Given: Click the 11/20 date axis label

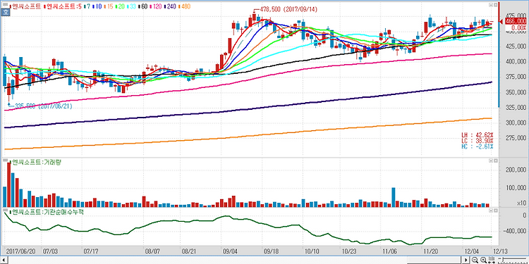Looking at the screenshot, I should coord(430,251).
